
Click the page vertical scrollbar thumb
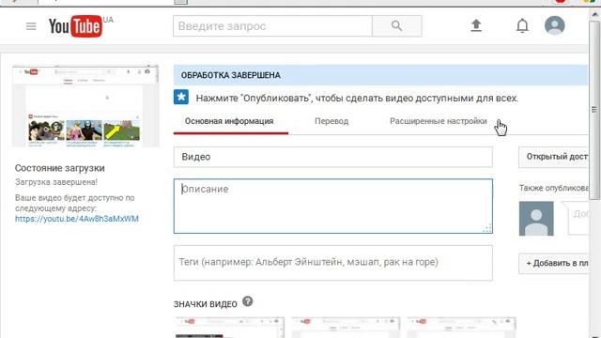coord(594,110)
